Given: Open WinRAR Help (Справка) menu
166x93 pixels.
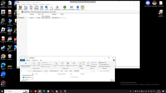Looking at the screenshot, I should pos(47,4).
